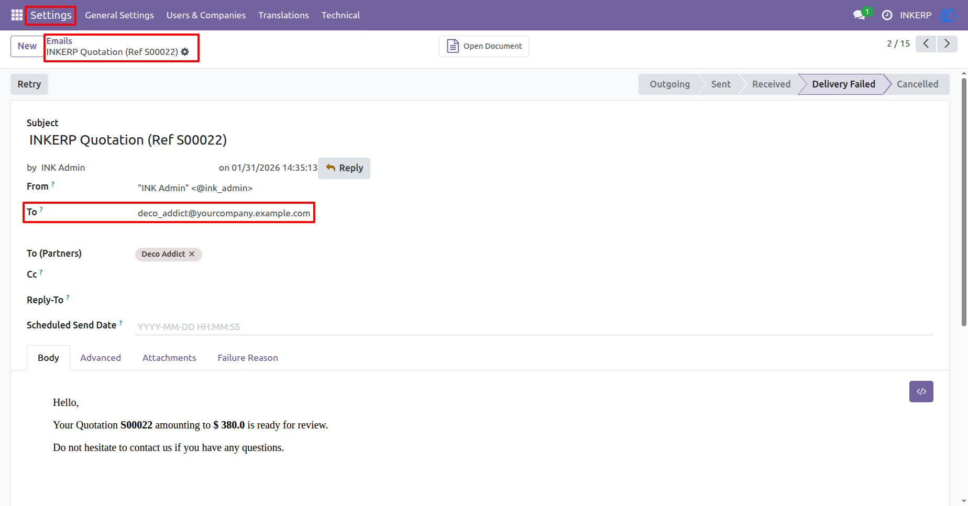Click the Settings app title
Viewport: 968px width, 506px height.
tap(51, 15)
